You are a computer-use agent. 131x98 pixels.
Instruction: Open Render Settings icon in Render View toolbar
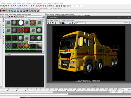60,23
